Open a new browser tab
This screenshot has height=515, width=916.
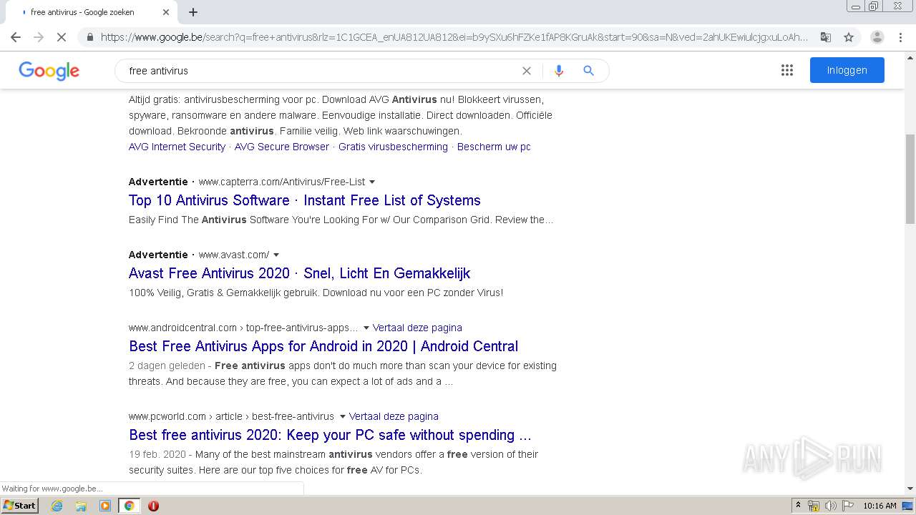point(193,12)
